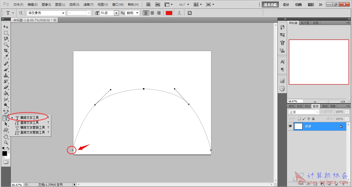Switch to the 设计 workspace

286,5
